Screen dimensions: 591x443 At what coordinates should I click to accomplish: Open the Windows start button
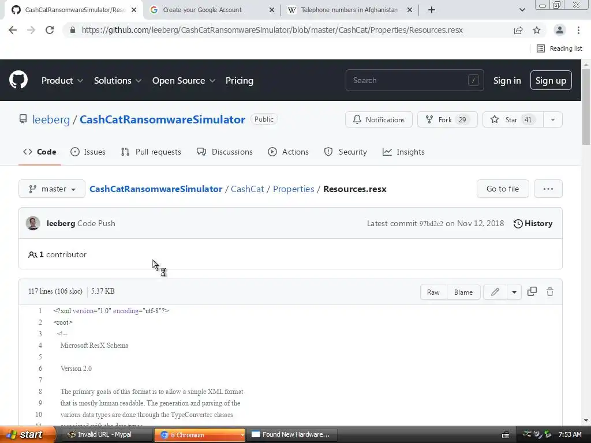point(28,435)
